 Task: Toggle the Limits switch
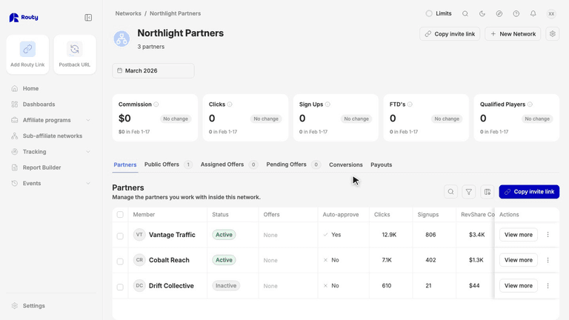pyautogui.click(x=429, y=13)
